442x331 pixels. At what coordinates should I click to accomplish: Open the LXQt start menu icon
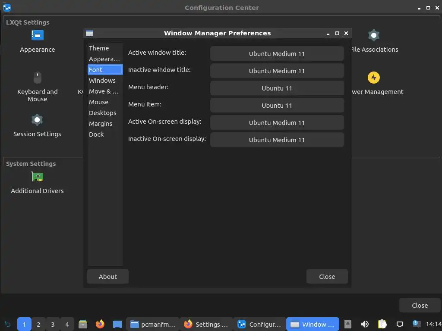[x=8, y=324]
